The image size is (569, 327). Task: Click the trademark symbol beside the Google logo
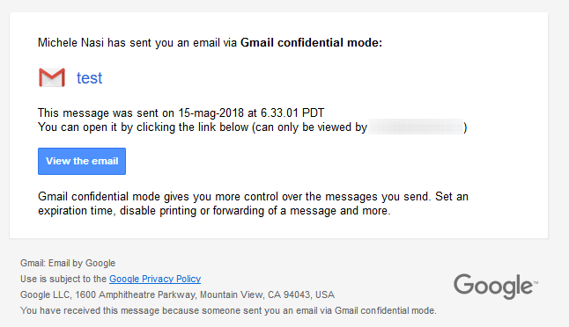pyautogui.click(x=536, y=282)
